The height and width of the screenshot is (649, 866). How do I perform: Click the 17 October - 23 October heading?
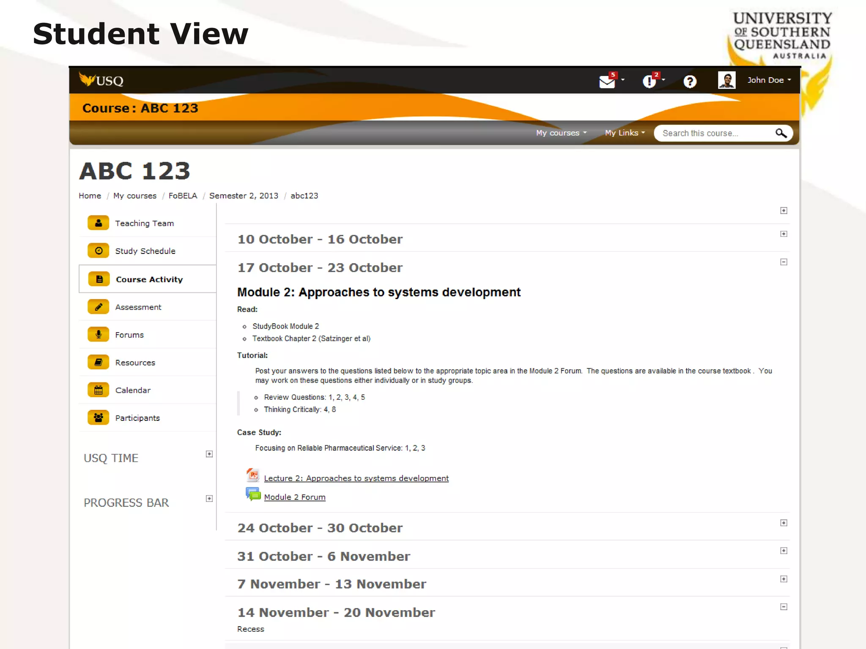click(320, 267)
